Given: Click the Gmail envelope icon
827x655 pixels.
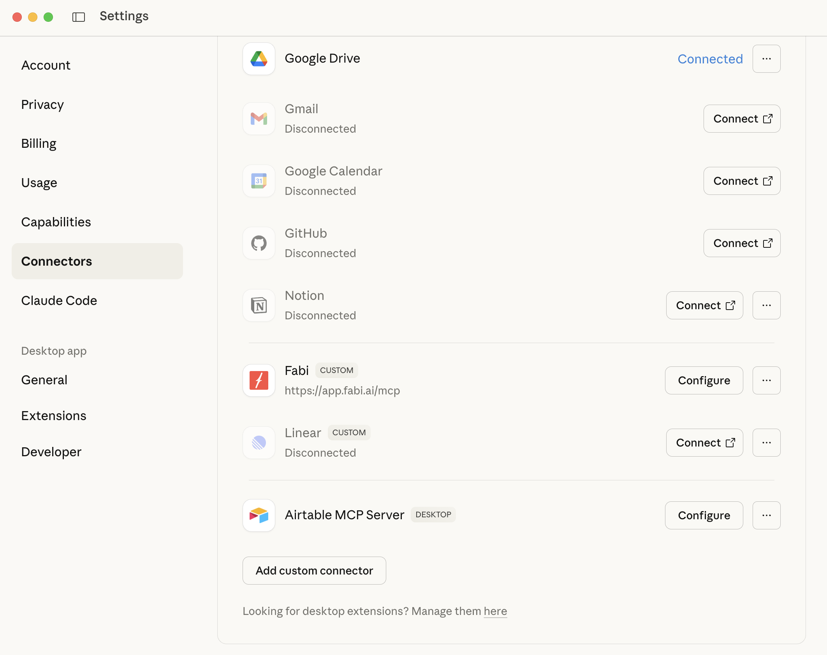Looking at the screenshot, I should click(x=259, y=119).
